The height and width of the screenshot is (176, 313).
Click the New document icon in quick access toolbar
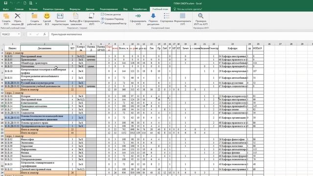point(25,3)
